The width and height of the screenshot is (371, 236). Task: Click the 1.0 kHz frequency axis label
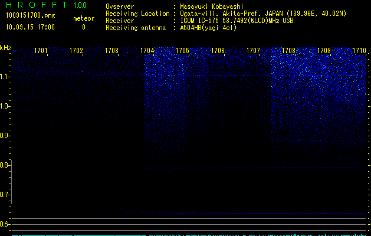tap(5, 106)
